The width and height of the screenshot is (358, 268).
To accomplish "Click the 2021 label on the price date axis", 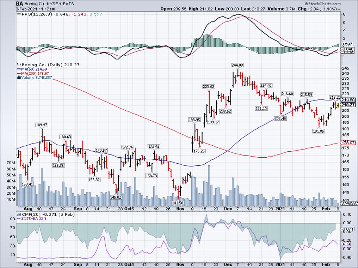I will point(280,209).
